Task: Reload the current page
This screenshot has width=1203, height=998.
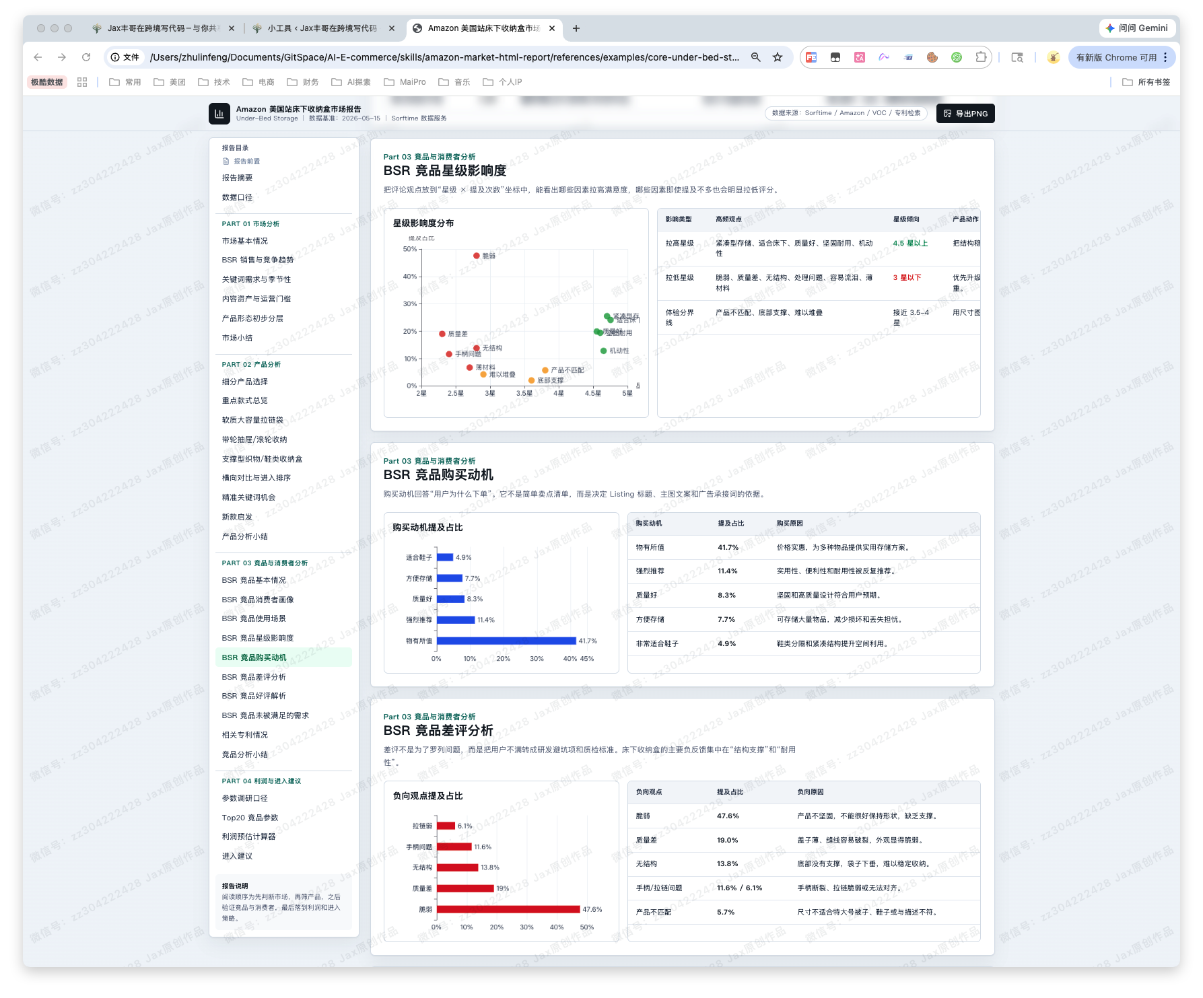Action: point(86,57)
